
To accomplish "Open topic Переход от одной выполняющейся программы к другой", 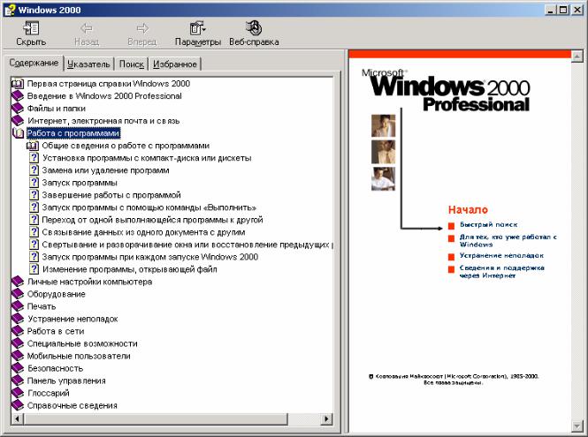I will [152, 220].
